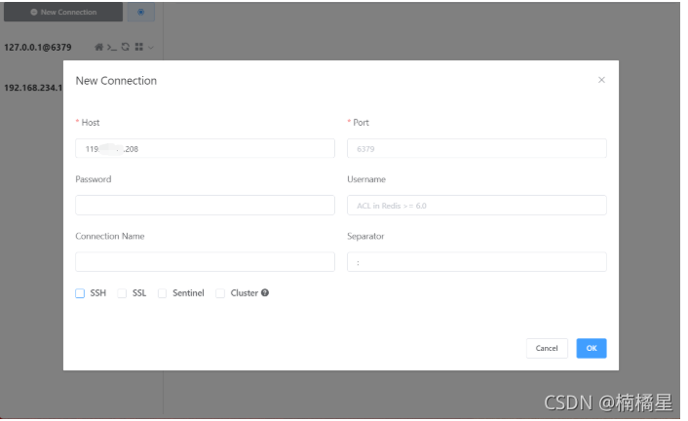Cancel the new connection dialog

click(x=547, y=348)
